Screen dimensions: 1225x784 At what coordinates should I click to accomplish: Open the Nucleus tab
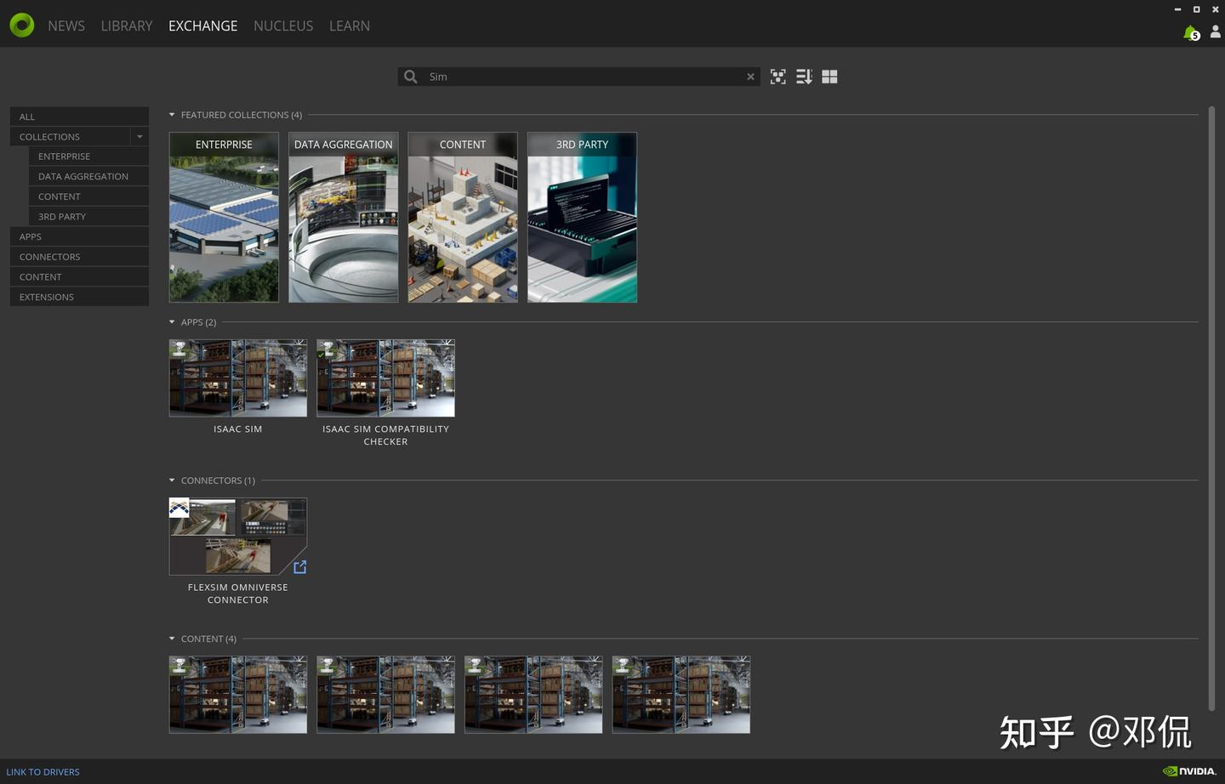pos(283,26)
